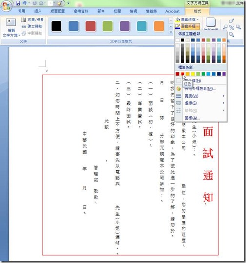246x263 pixels.
Task: Save the document from Quick Access Toolbar
Action: tap(18, 3)
